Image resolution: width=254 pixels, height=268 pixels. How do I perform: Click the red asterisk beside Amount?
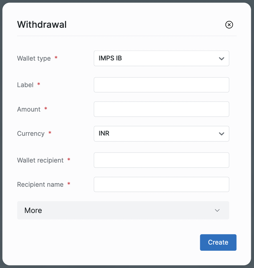[46, 109]
